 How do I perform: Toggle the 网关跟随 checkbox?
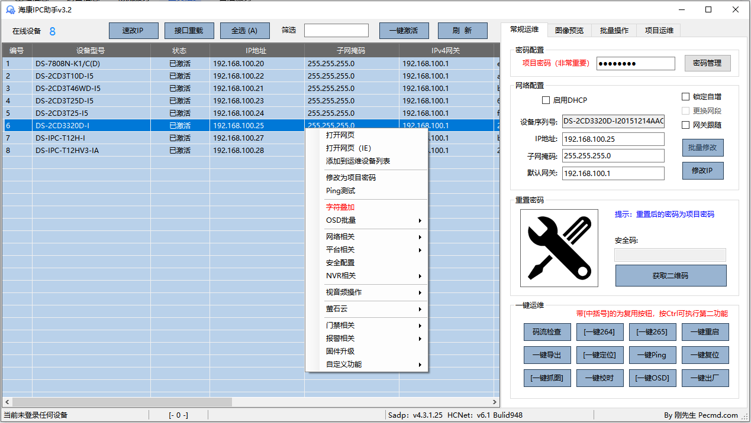(685, 125)
